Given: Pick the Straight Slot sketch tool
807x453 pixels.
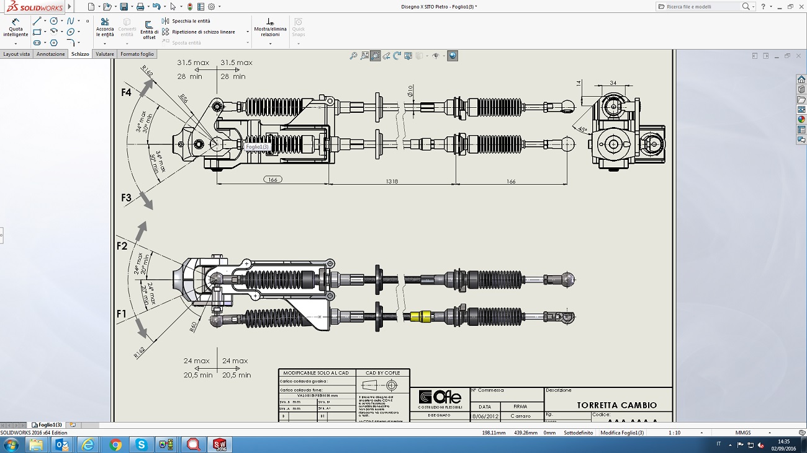Looking at the screenshot, I should pyautogui.click(x=37, y=43).
